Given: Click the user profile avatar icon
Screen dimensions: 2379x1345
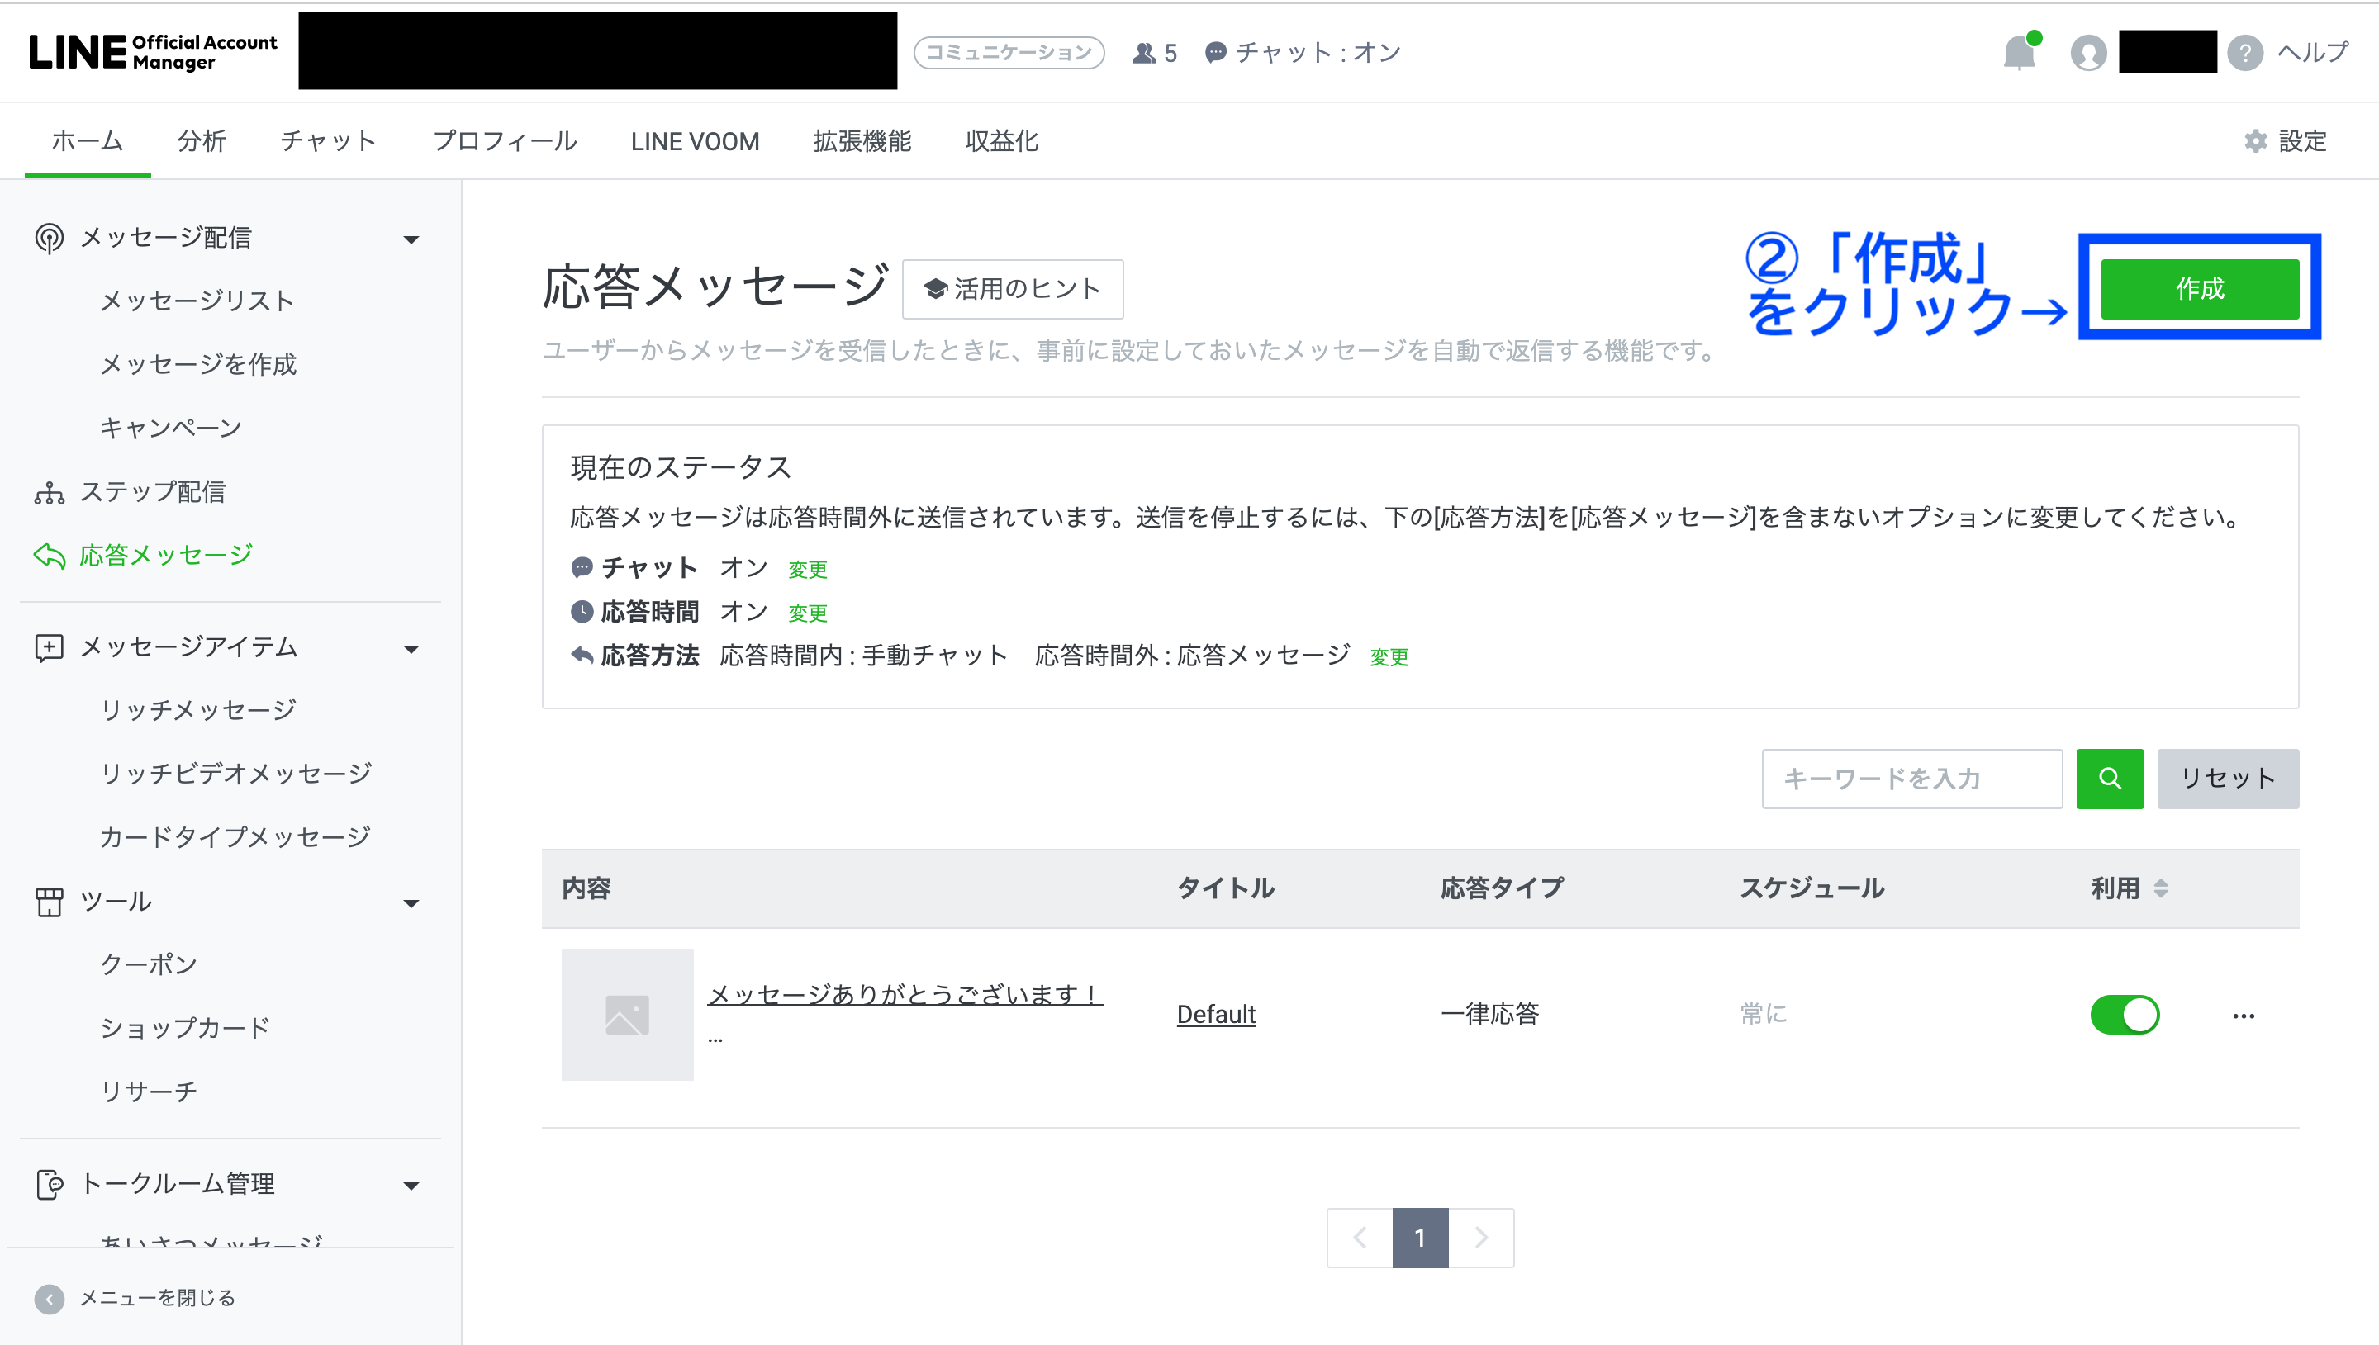Looking at the screenshot, I should pyautogui.click(x=2088, y=53).
